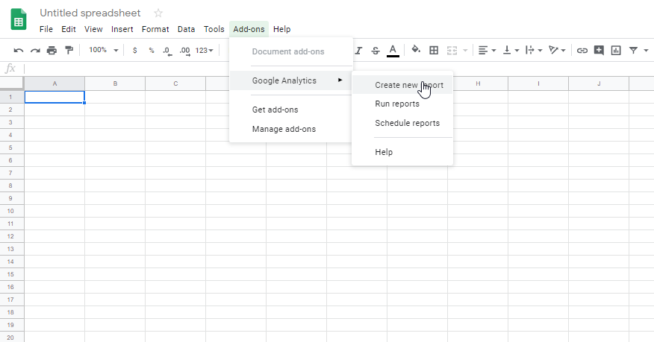Select column J header

pyautogui.click(x=599, y=83)
